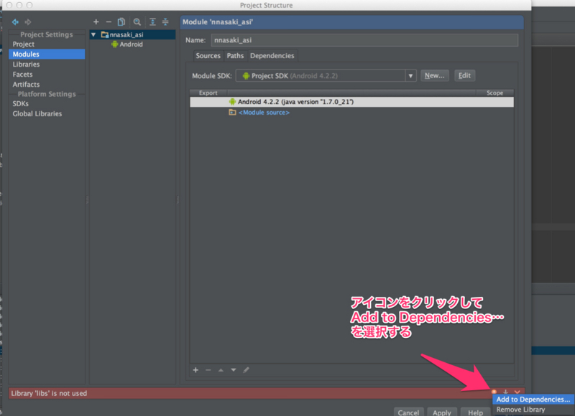Collapse the nnasaki_asi tree node
This screenshot has height=416, width=575.
(94, 33)
